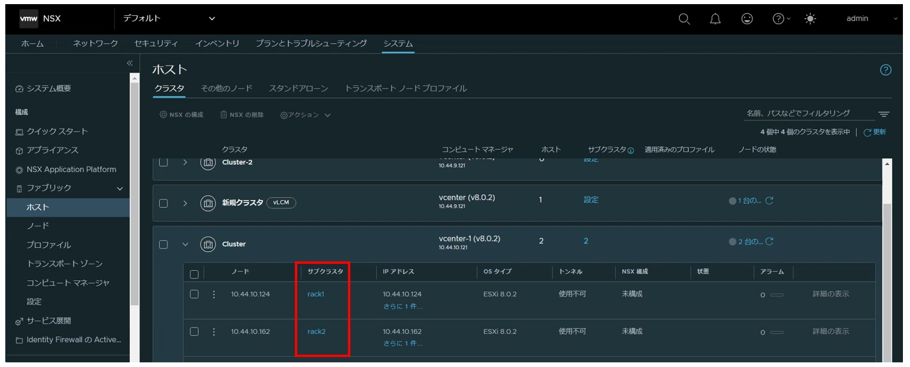910x367 pixels.
Task: Open the three-dot menu for 10.44.10.162
Action: tap(214, 332)
